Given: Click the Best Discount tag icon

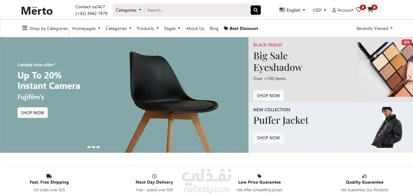Looking at the screenshot, I should (x=226, y=28).
